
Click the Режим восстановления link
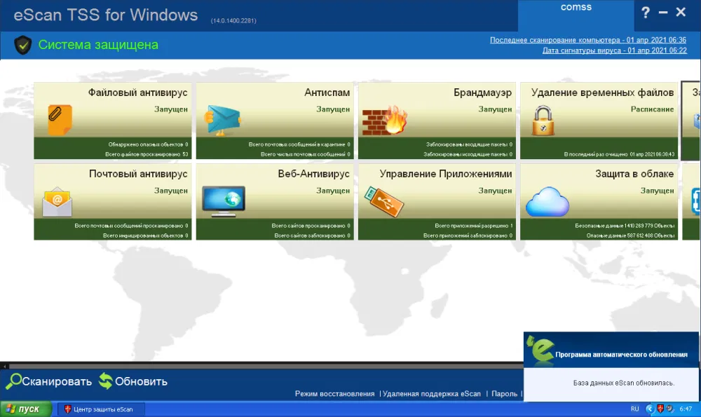tap(335, 394)
